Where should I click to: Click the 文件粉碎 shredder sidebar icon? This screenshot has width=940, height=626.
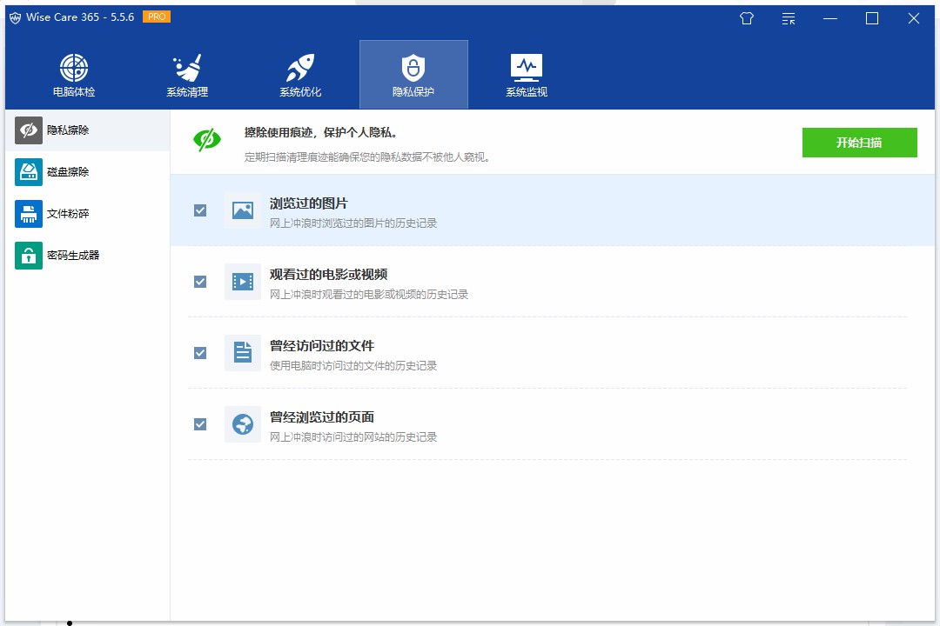click(x=28, y=214)
